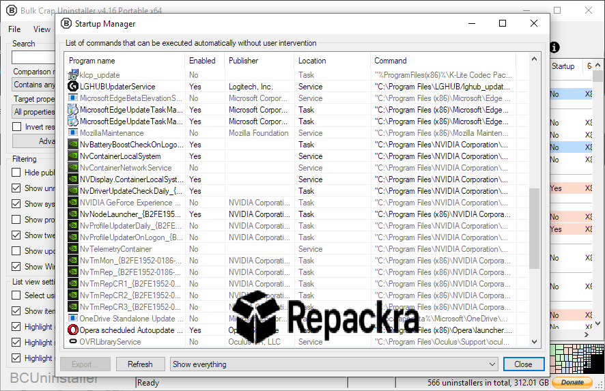The width and height of the screenshot is (605, 391).
Task: Toggle the Hide published checkbox under Filtering
Action: (16, 173)
